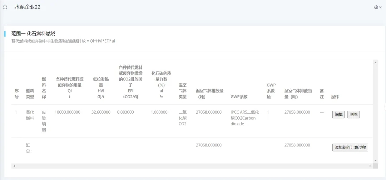Viewport: 386px width, 180px height.
Task: Click the vertical scrollbar track of table
Action: click(375, 111)
